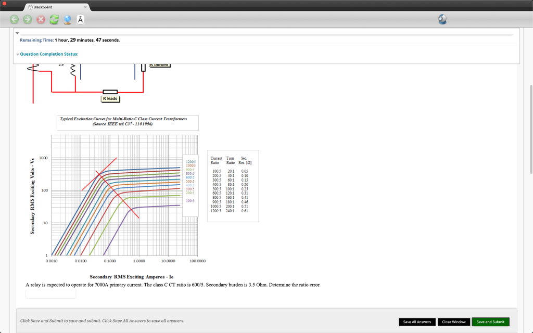Click the 1200:5 legend entry

pos(191,162)
